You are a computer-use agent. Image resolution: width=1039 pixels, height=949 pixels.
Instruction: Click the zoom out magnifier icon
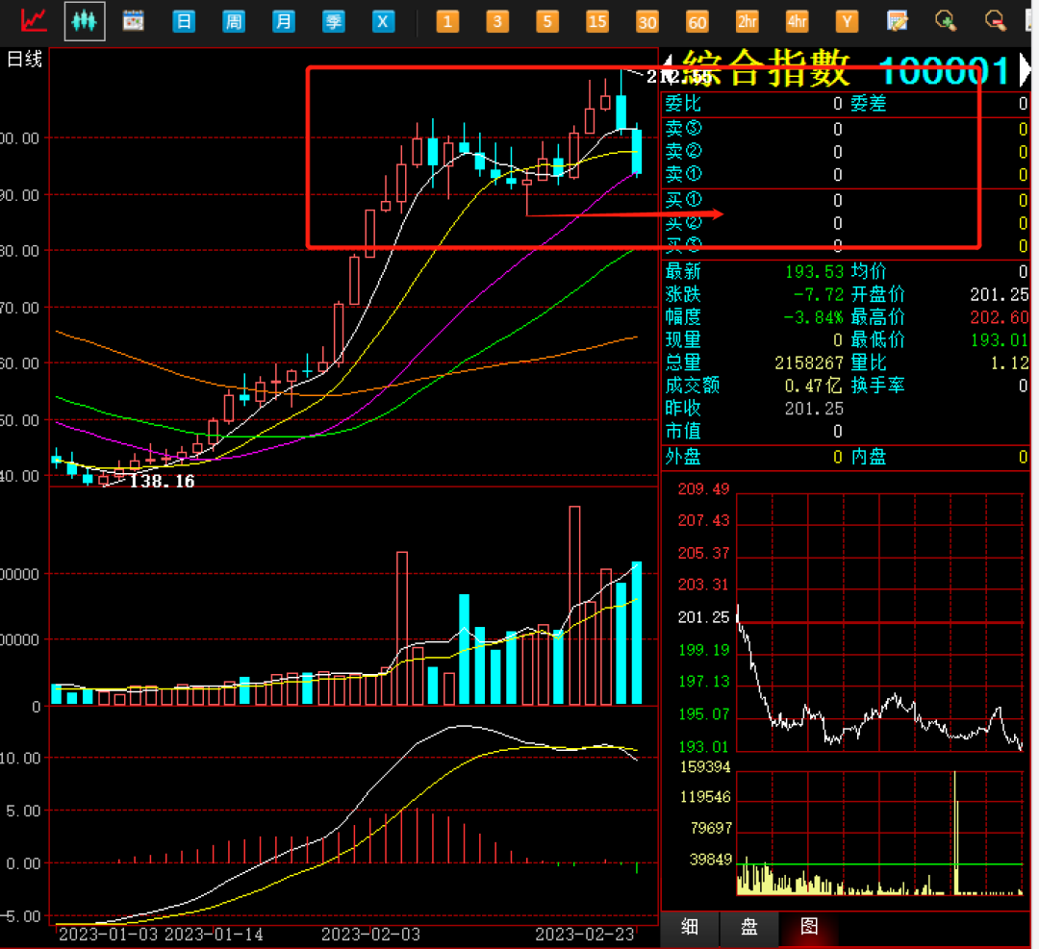coord(996,20)
